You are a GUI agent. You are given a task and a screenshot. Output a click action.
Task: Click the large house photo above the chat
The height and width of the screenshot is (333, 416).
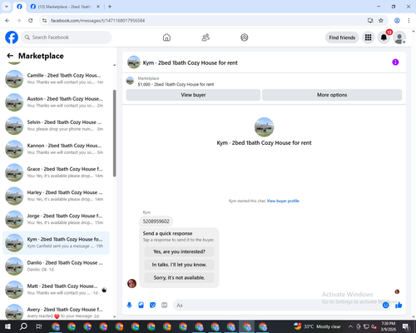(x=264, y=127)
